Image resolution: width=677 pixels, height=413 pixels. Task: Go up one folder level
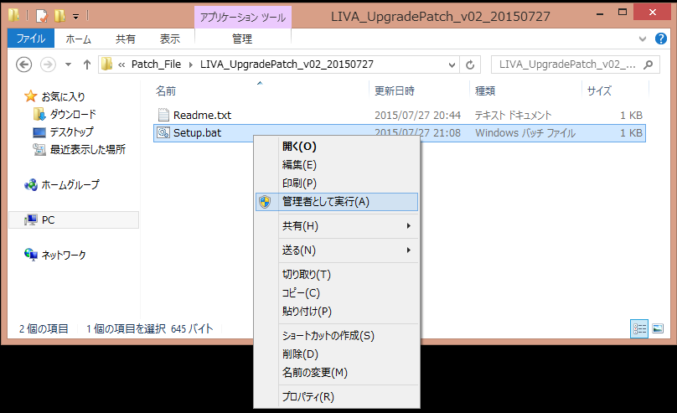[x=87, y=65]
